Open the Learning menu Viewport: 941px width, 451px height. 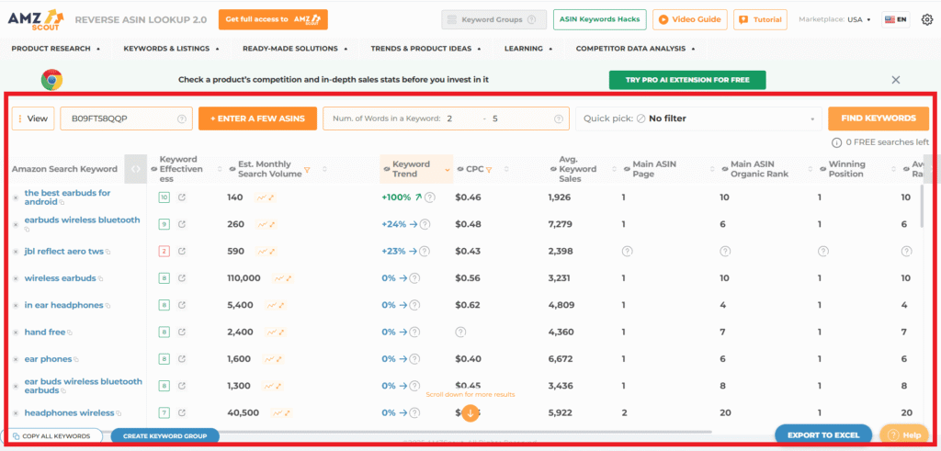tap(528, 49)
